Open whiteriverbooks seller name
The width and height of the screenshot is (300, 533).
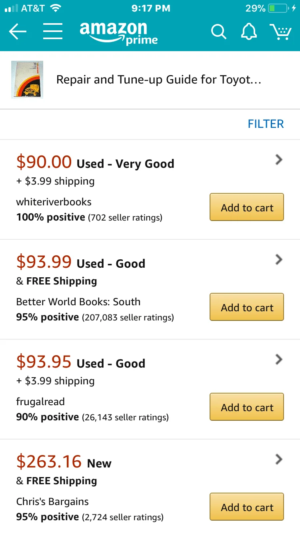click(x=54, y=202)
